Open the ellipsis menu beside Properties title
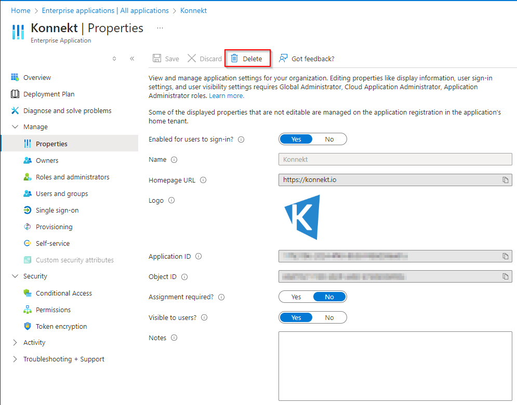Viewport: 517px width, 405px height. click(160, 28)
